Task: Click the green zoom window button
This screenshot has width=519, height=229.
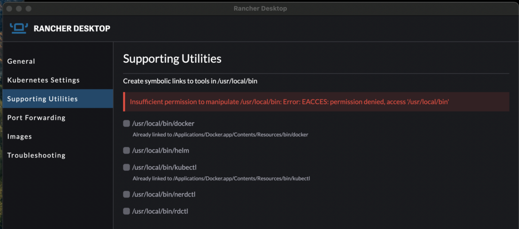Action: click(28, 9)
